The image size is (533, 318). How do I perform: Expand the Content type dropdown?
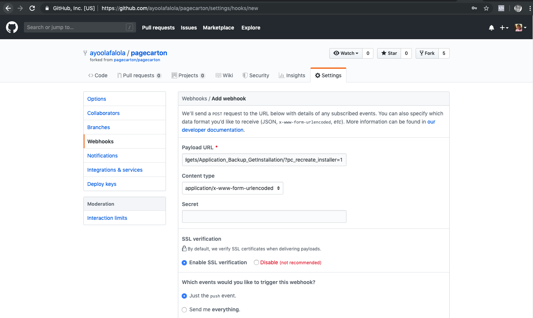point(232,188)
